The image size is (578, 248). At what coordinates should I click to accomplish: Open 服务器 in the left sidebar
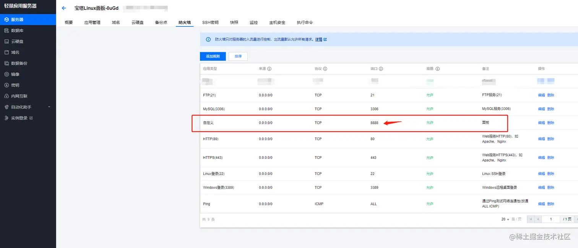(x=28, y=19)
